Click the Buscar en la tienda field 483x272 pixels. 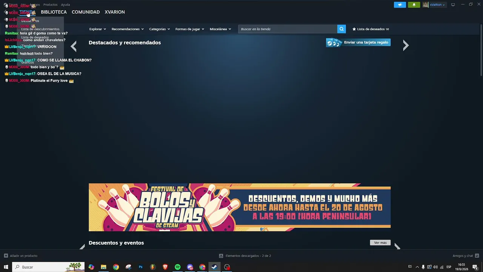[288, 29]
